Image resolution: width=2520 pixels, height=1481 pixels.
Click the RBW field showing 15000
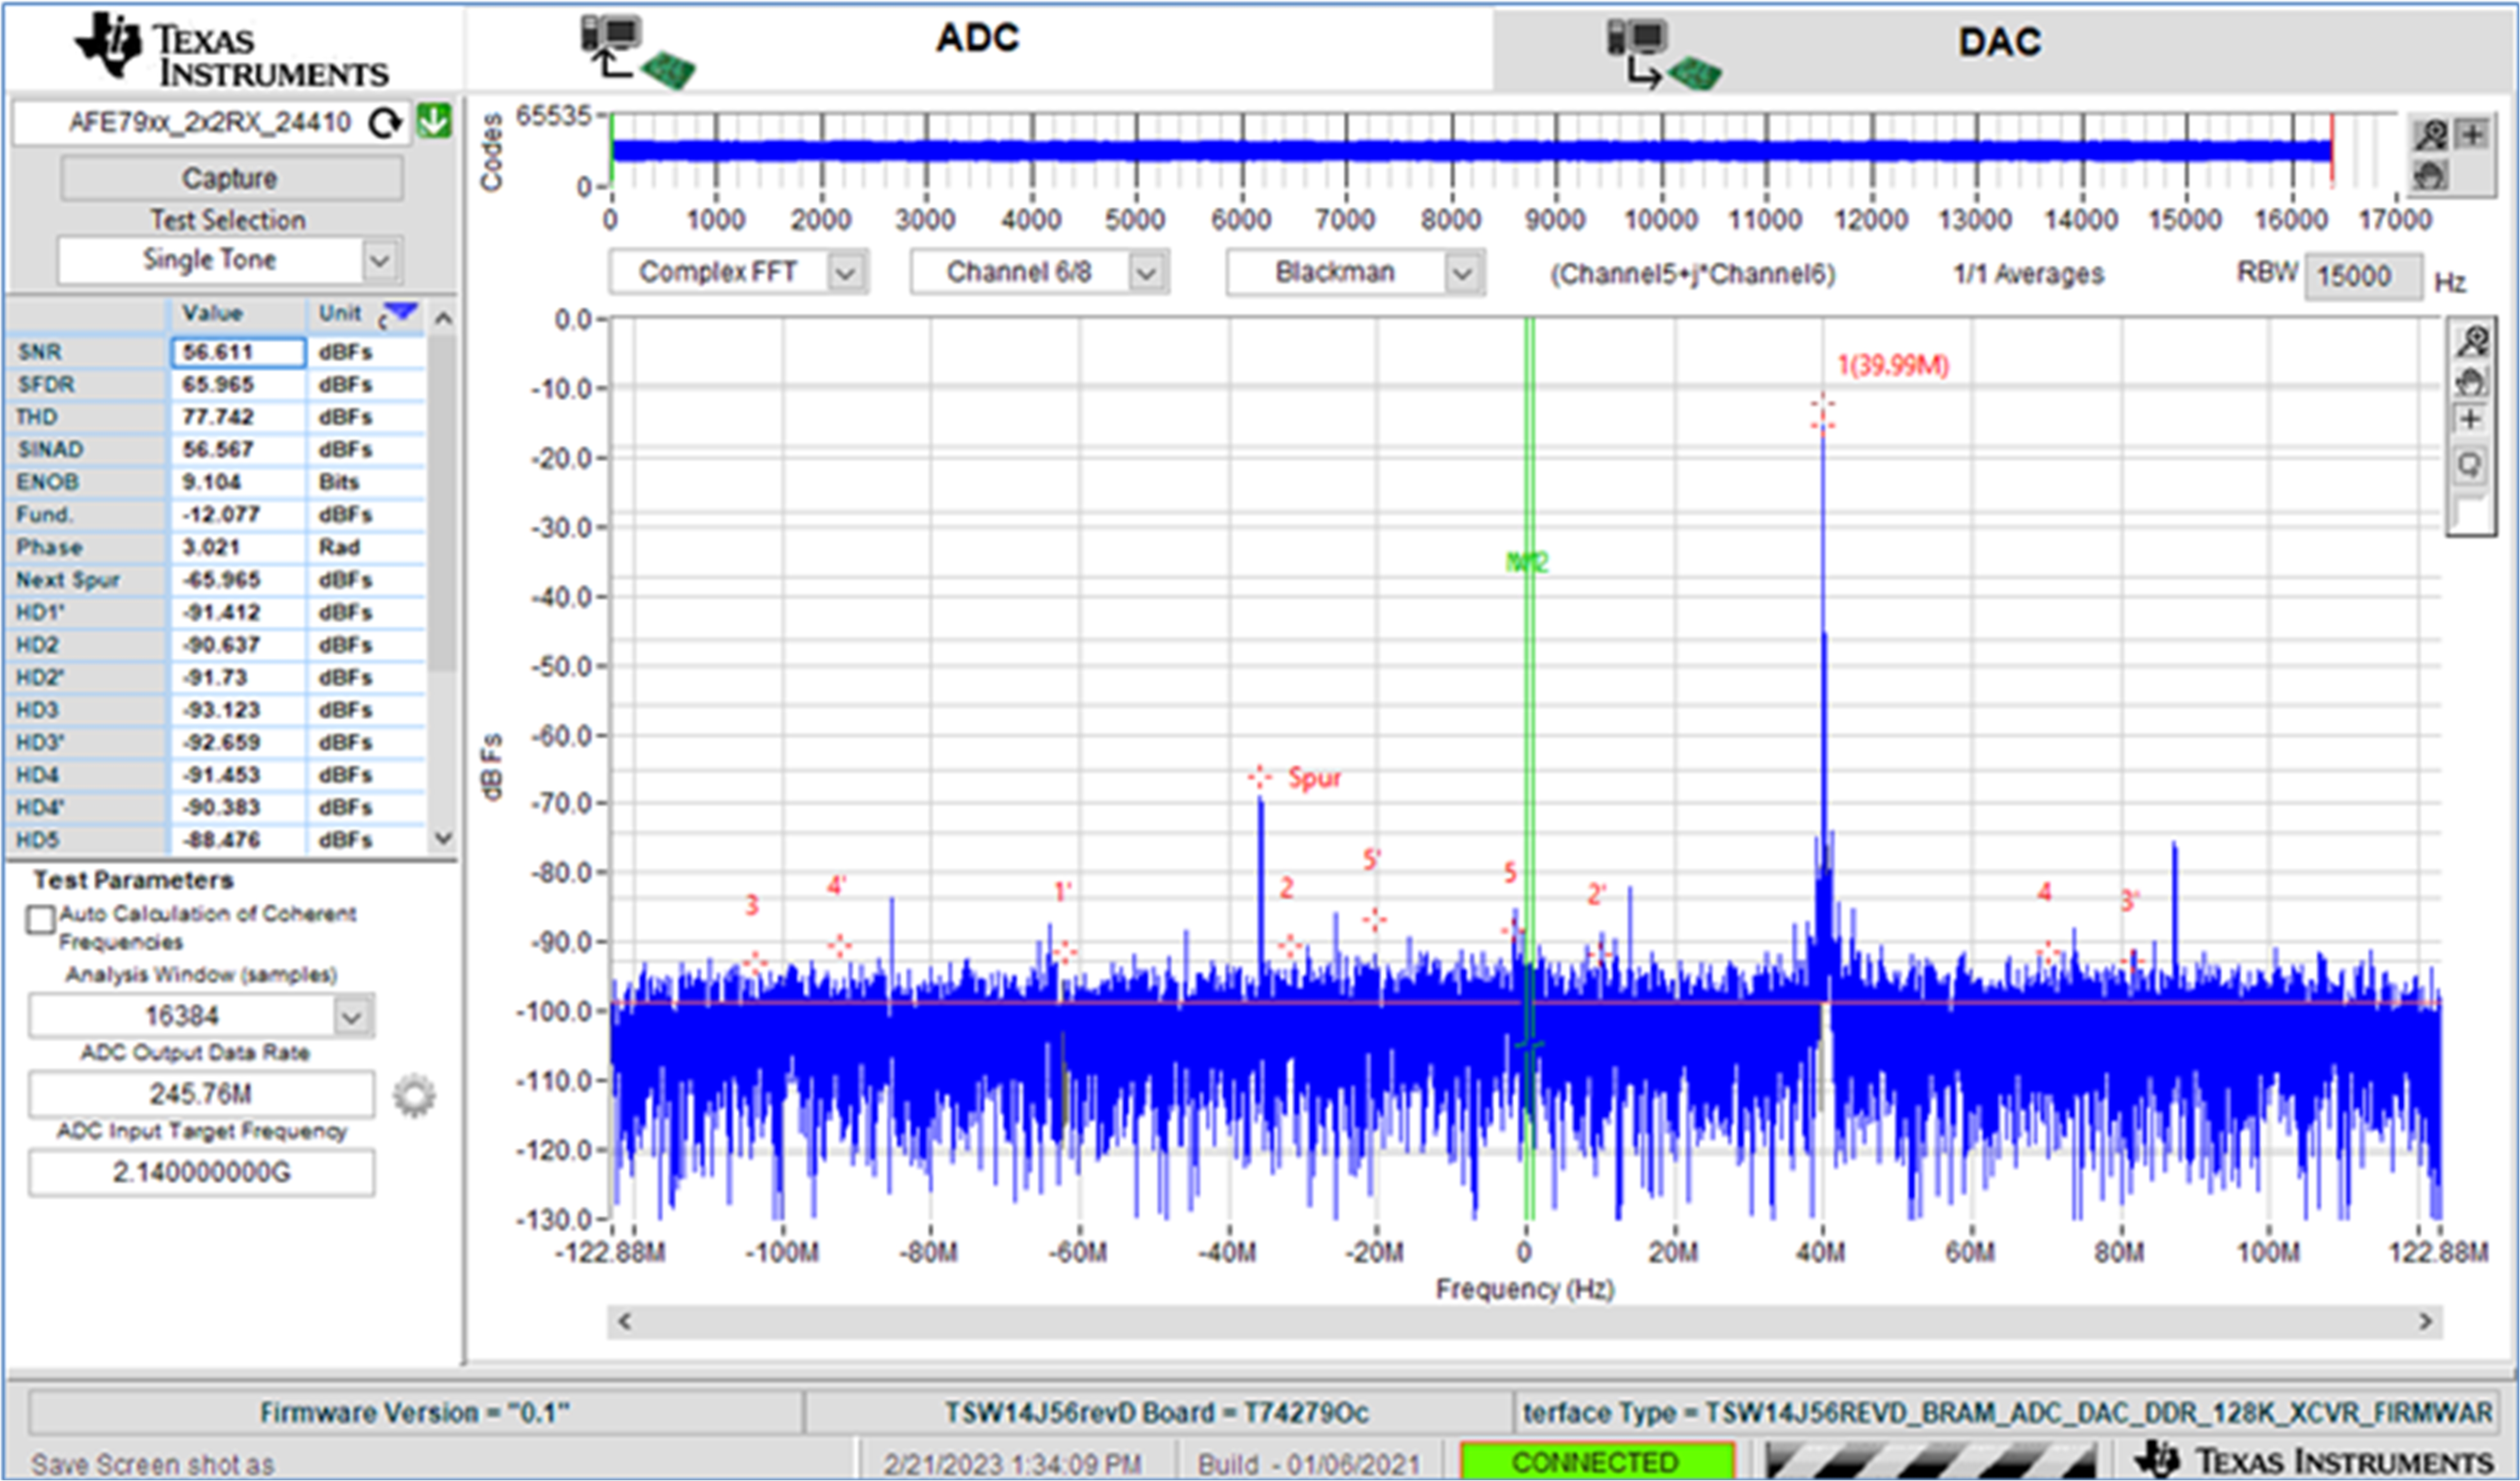(x=2364, y=276)
